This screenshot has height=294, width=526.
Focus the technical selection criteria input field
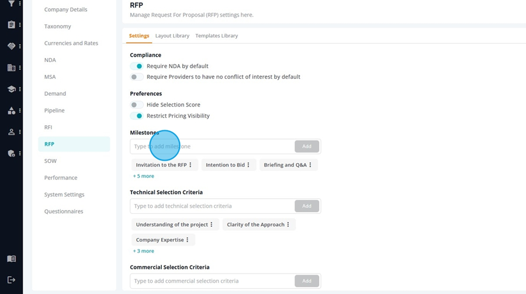(x=212, y=206)
